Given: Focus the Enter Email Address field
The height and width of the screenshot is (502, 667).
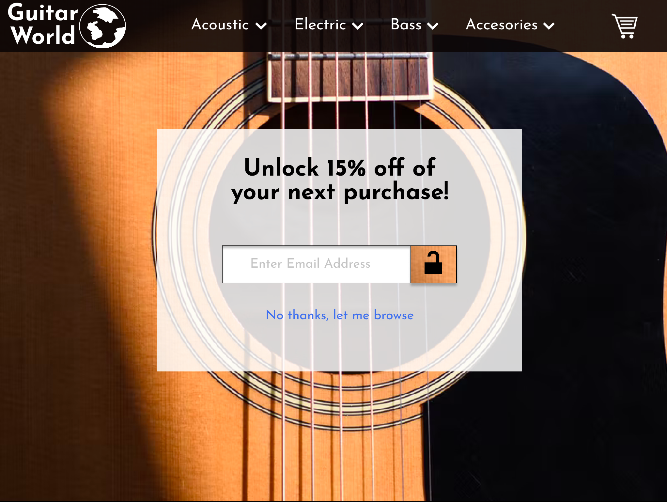Looking at the screenshot, I should click(x=316, y=264).
